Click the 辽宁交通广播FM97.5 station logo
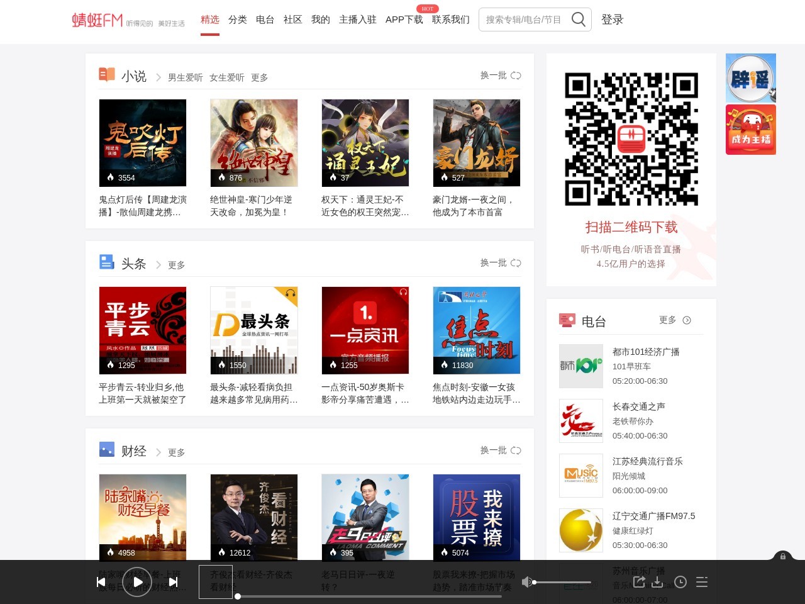Viewport: 805px width, 604px height. click(581, 530)
